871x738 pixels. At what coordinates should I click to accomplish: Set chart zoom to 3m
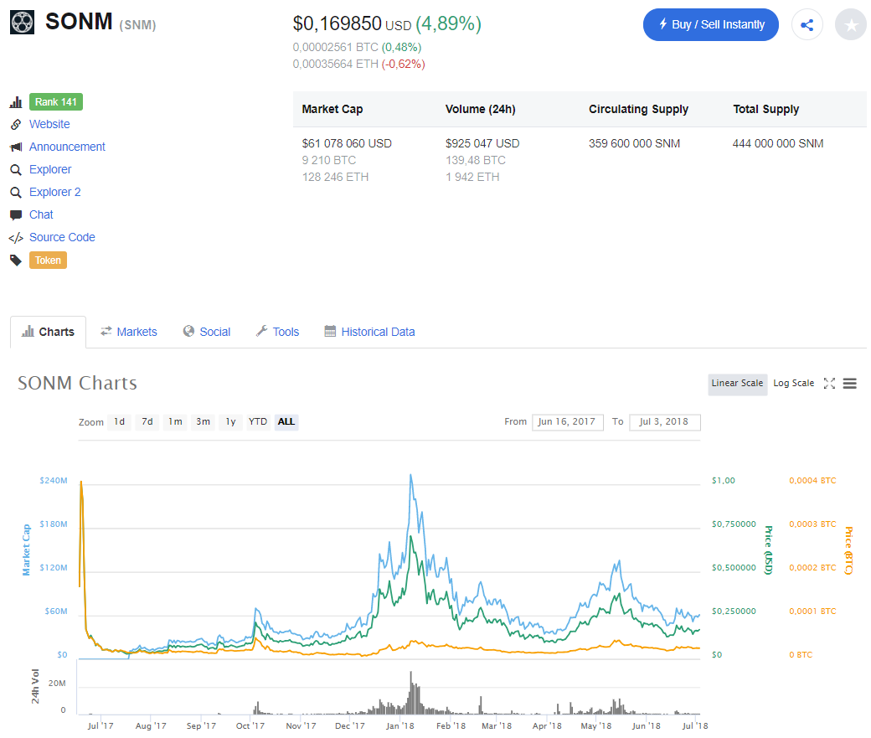pyautogui.click(x=203, y=422)
